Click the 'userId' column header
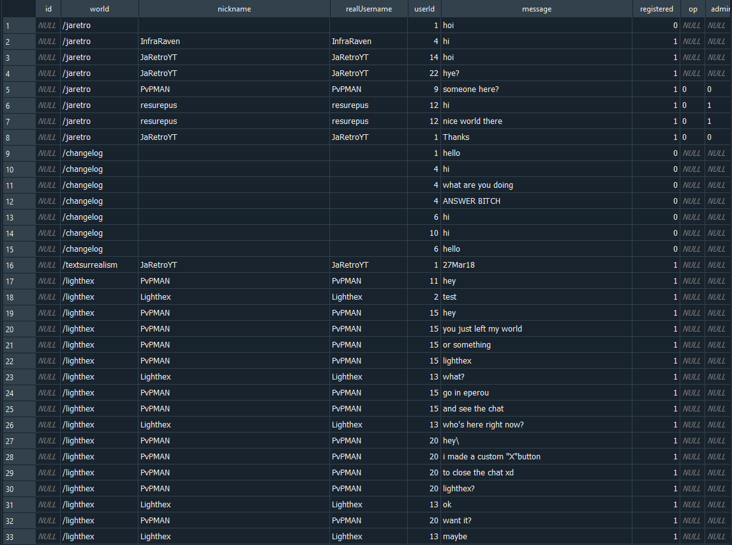The image size is (732, 545). (424, 9)
